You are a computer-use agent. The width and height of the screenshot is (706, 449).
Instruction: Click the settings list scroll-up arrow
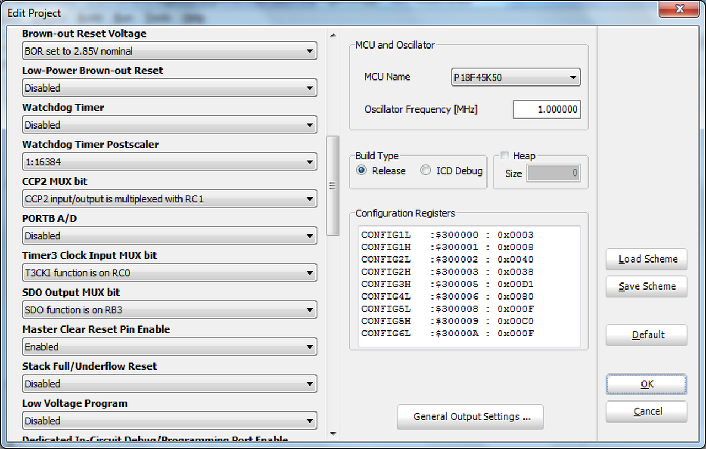(x=333, y=35)
